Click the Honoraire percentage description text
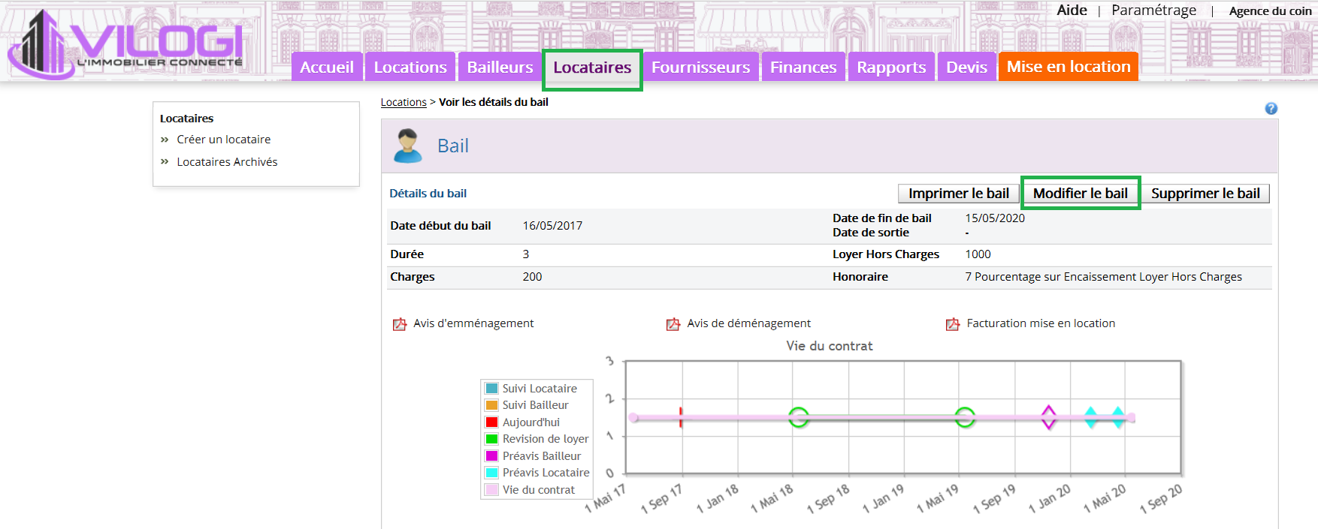Screen dimensions: 1318x529 [1103, 277]
